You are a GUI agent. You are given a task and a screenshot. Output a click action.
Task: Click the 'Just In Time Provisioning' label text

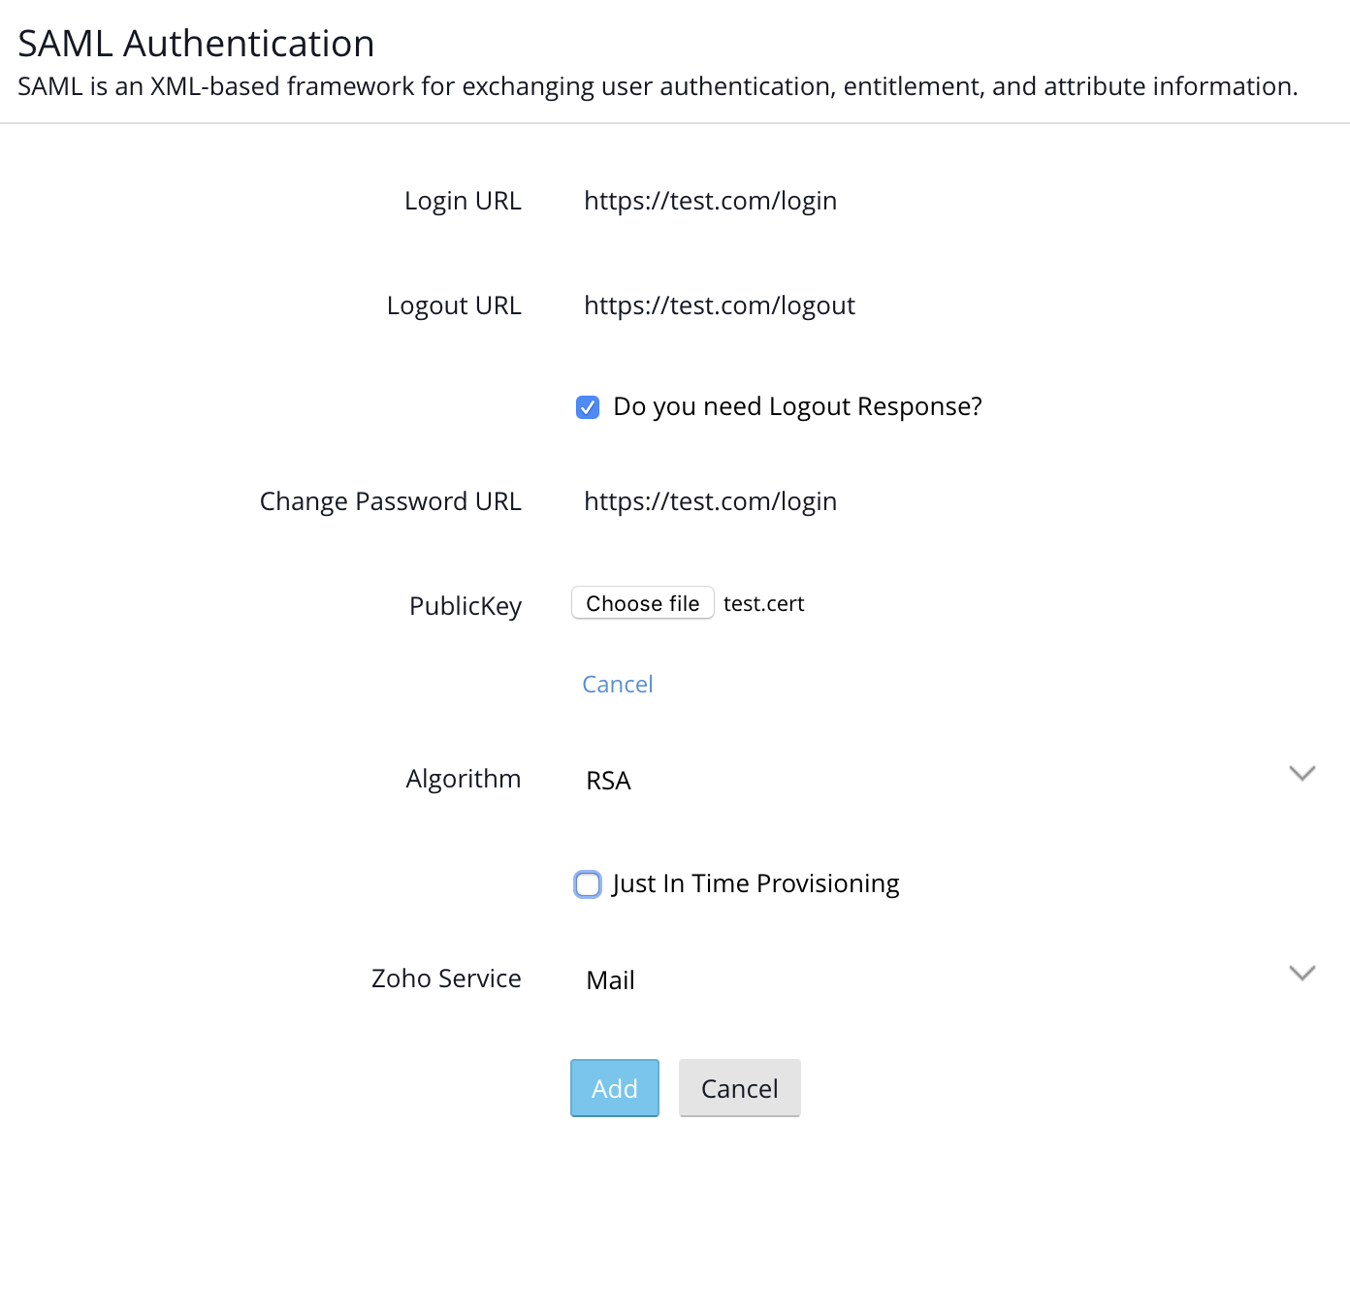pos(755,883)
